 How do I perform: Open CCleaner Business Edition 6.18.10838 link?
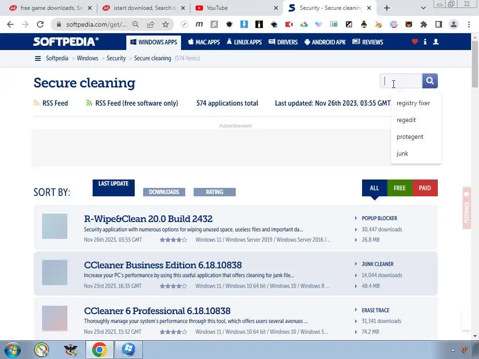163,265
